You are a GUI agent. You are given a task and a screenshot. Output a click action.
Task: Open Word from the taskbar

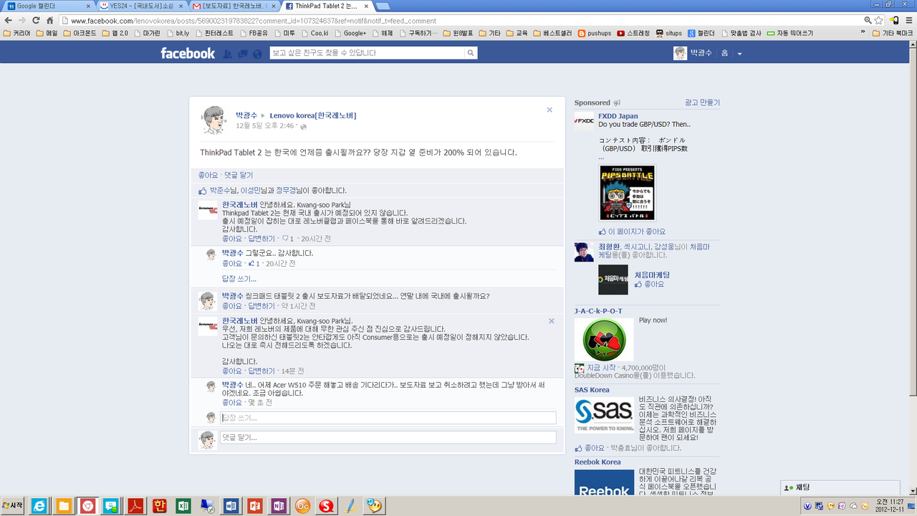coord(231,506)
